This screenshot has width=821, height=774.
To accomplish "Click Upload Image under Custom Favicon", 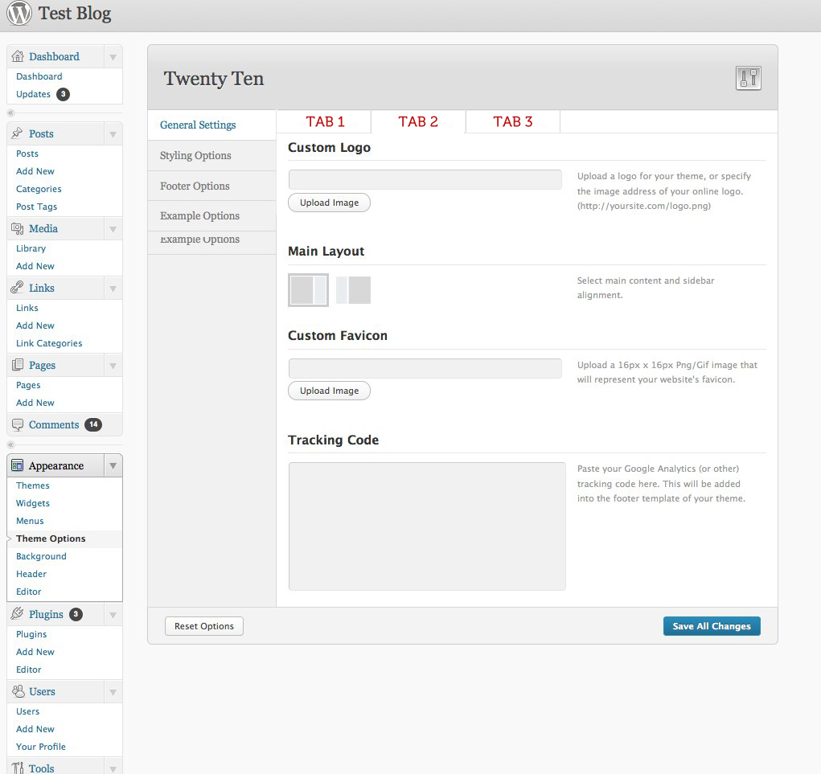I will 330,391.
